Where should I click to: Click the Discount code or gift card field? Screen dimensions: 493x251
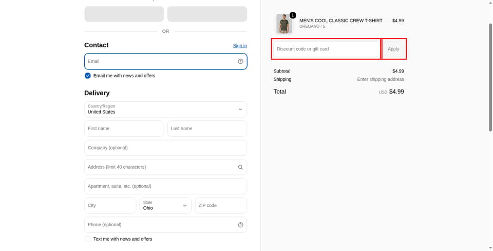327,49
